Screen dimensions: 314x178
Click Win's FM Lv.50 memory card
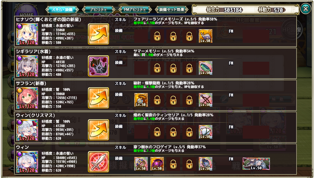[x=256, y=164]
